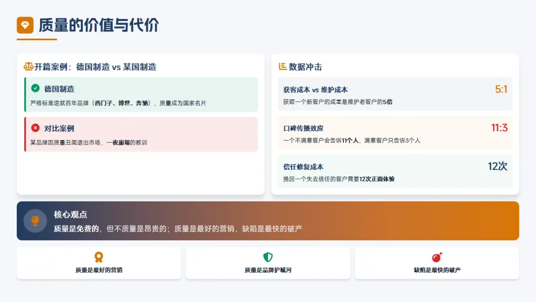Click the 5:1 ratio figure
The height and width of the screenshot is (302, 536).
coord(501,89)
